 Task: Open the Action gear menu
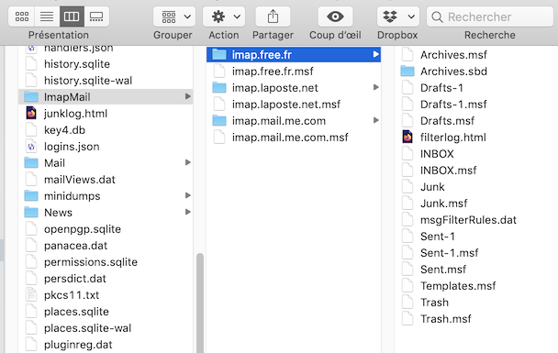coord(224,17)
